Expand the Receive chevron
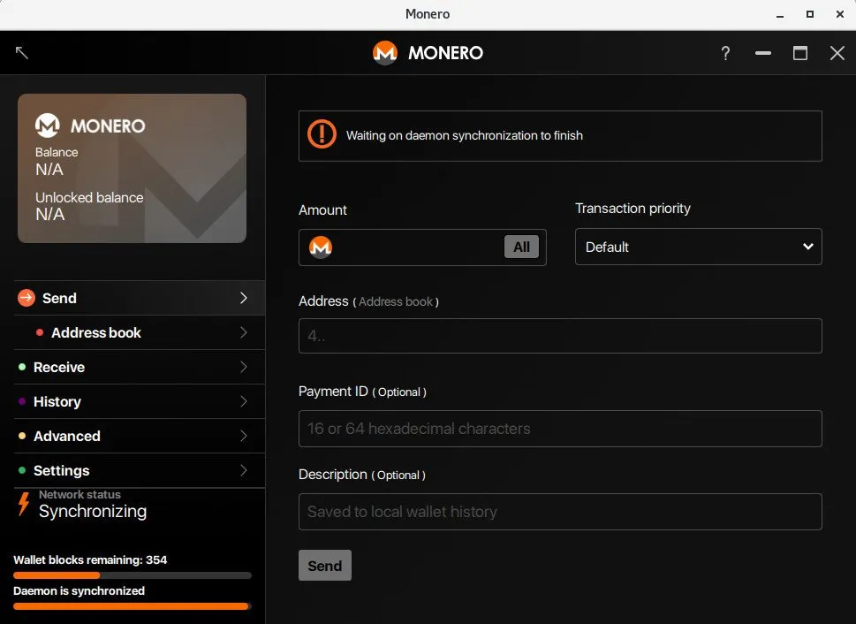 click(x=244, y=367)
